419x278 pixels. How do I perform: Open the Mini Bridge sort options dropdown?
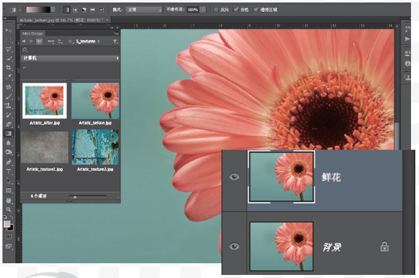[60, 41]
